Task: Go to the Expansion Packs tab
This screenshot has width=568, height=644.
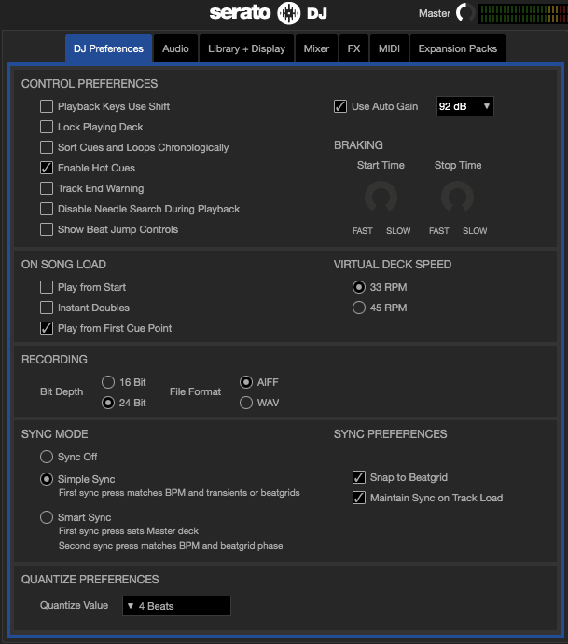Action: point(457,48)
